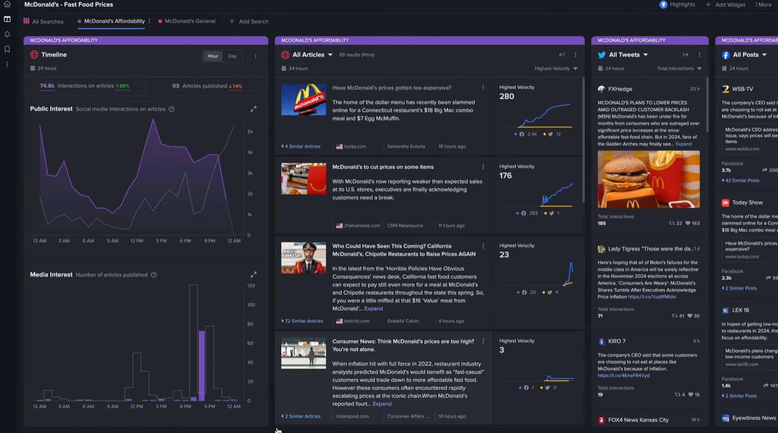Click the burger image in the FXHedge tweet
This screenshot has width=778, height=433.
pyautogui.click(x=648, y=179)
